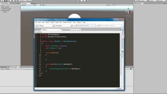Screen dimensions: 167x94
Task: Select the Hand tool in Unity toolbar
Action: coord(3,1)
